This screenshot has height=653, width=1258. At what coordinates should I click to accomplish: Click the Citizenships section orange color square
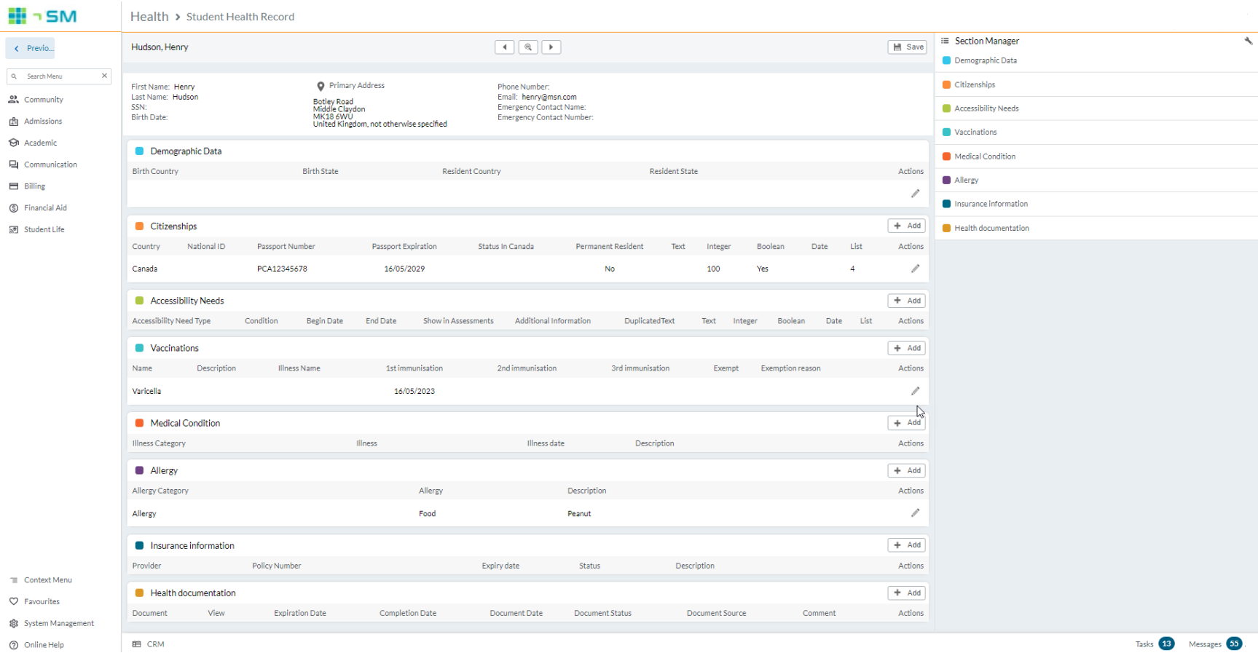click(139, 226)
